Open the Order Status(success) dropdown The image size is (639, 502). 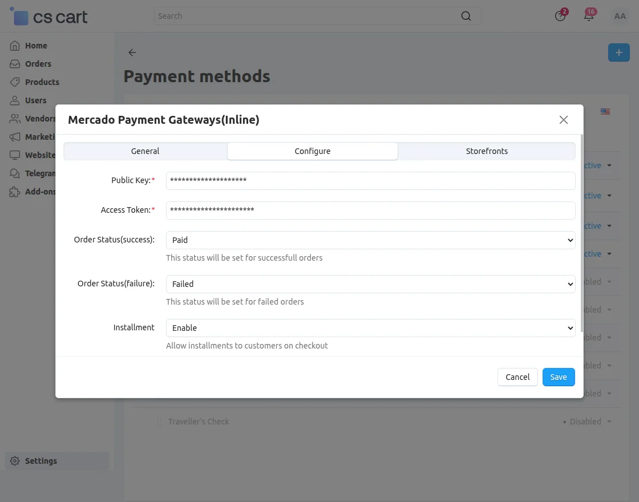tap(370, 240)
